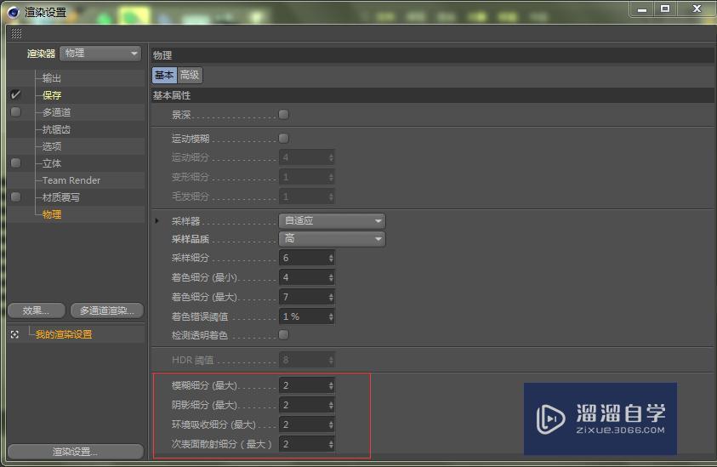Click the Cinema 4D logo icon in title bar
This screenshot has width=717, height=467.
point(13,13)
